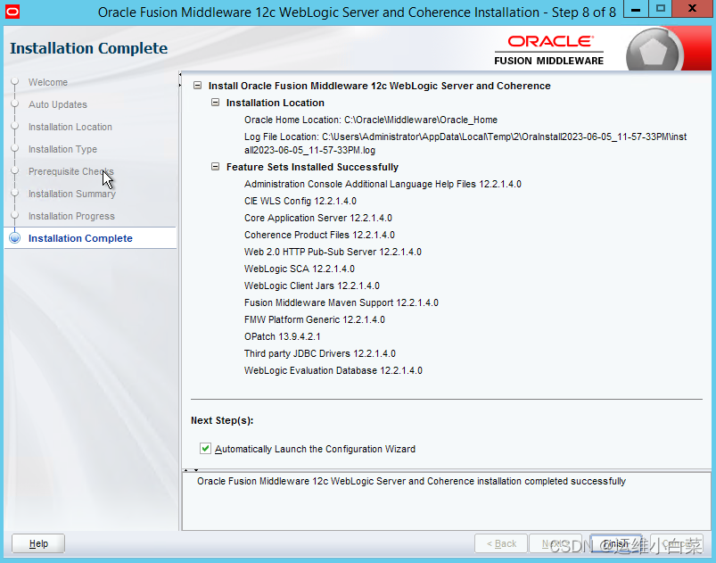Click the Help button
Image resolution: width=716 pixels, height=563 pixels.
(38, 543)
